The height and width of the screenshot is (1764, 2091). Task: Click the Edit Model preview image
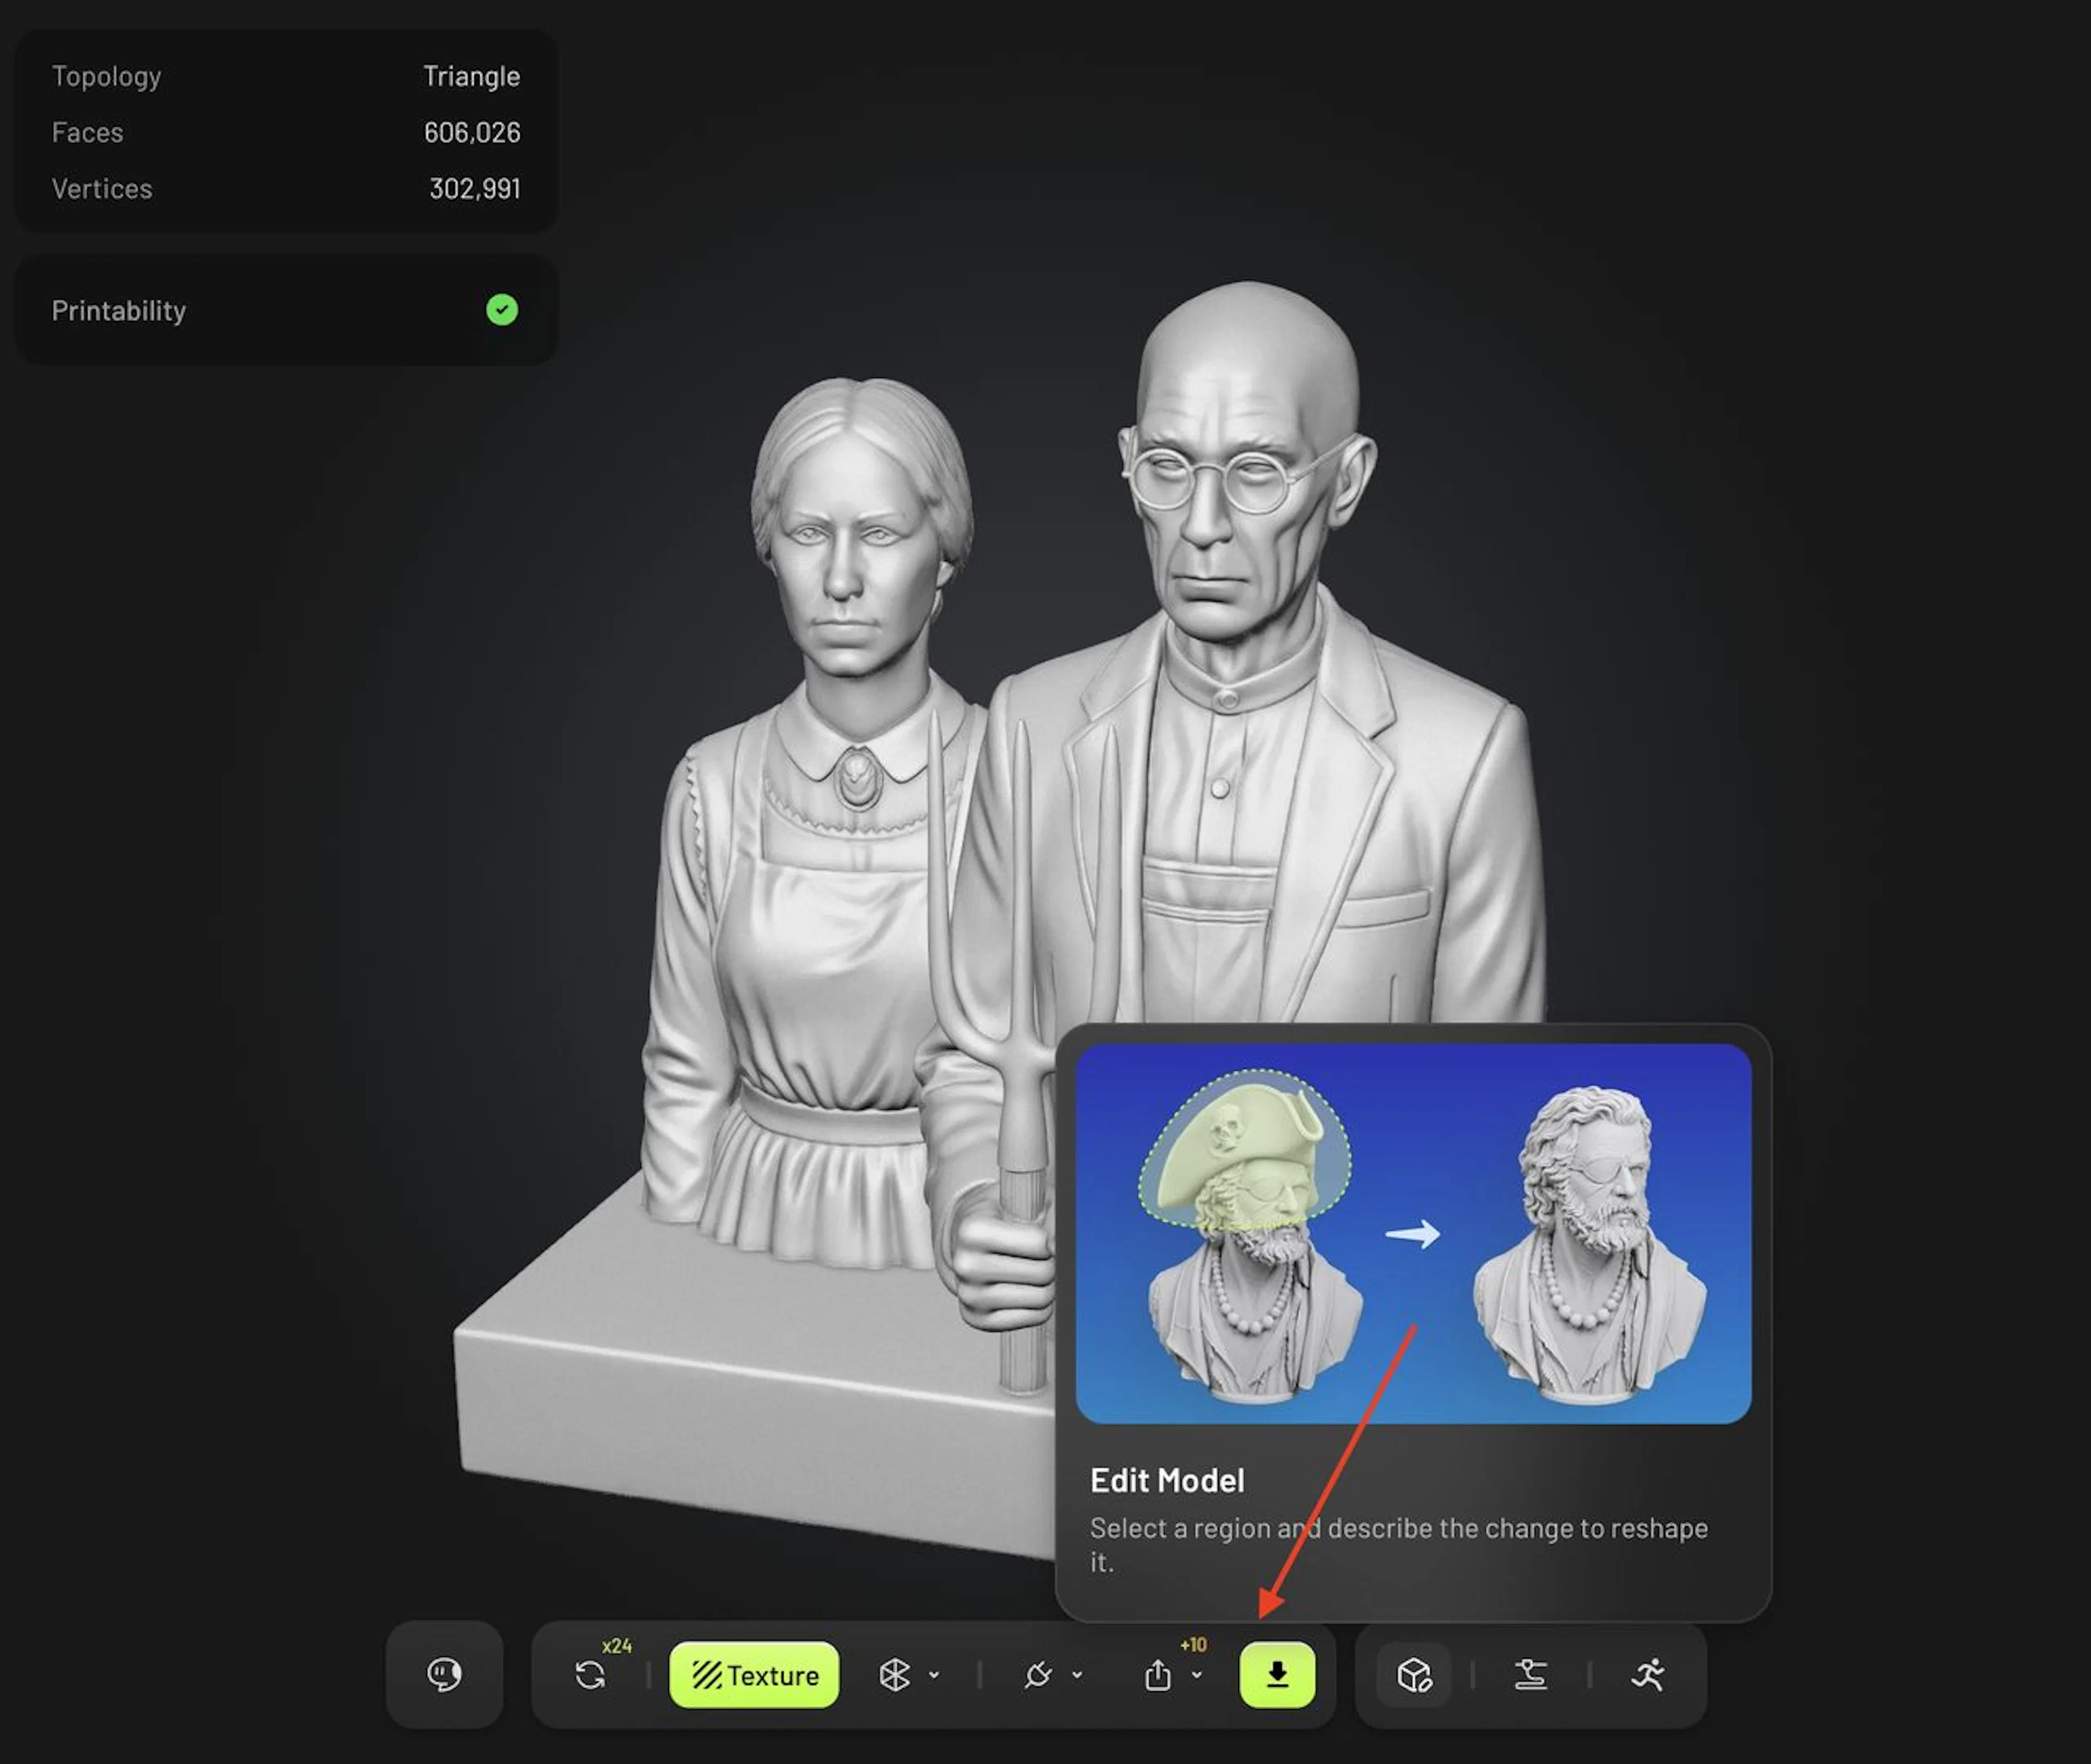[x=1413, y=1233]
